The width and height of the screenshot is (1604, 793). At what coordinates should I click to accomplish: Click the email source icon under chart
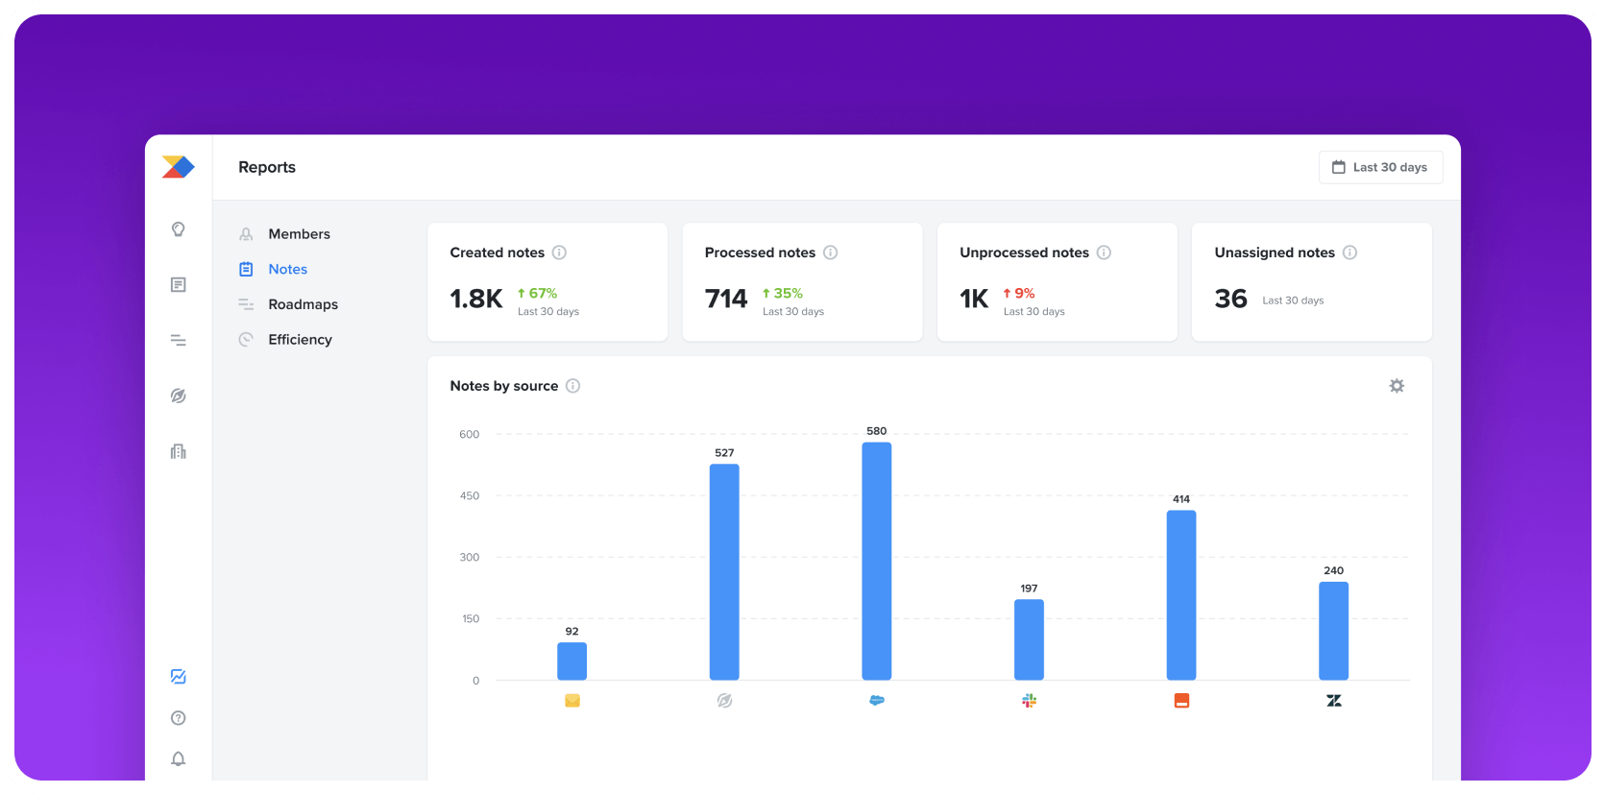tap(572, 701)
